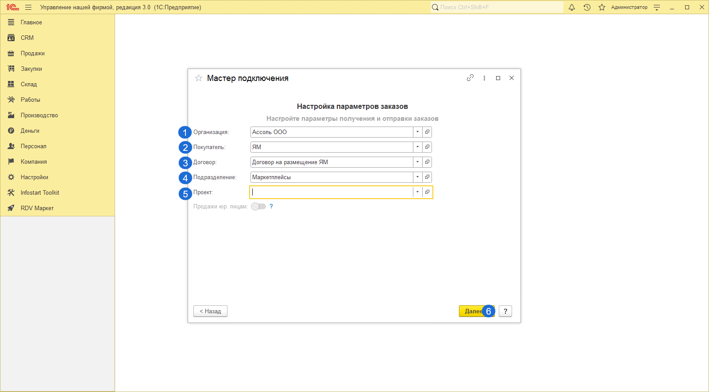This screenshot has height=392, width=709.
Task: Expand the Проект dropdown list
Action: point(417,192)
